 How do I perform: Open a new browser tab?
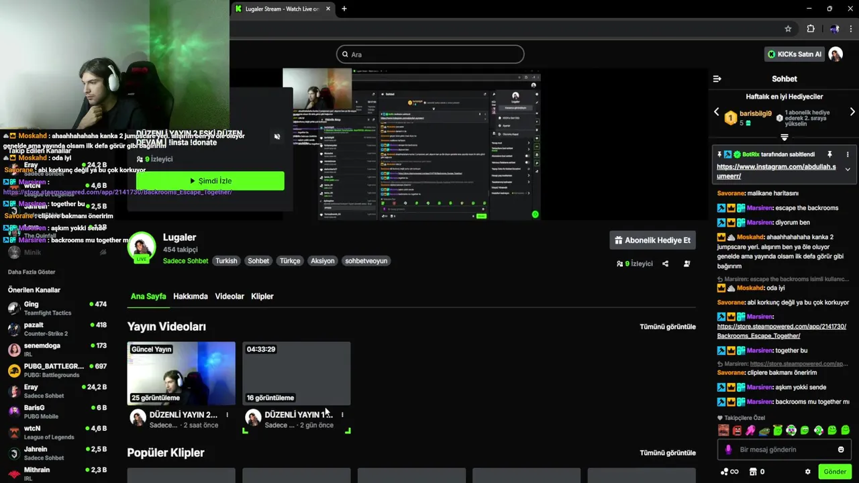pos(344,9)
